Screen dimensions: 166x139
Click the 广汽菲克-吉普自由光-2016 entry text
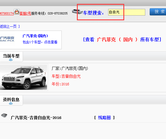(x=36, y=118)
